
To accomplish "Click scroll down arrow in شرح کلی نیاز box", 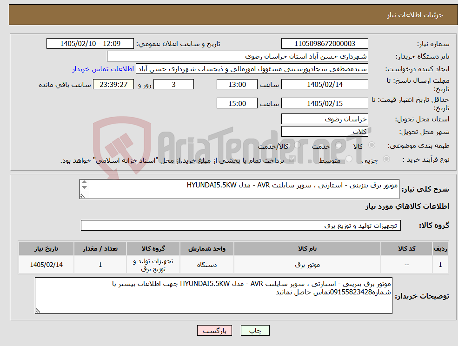I will click(84, 187).
